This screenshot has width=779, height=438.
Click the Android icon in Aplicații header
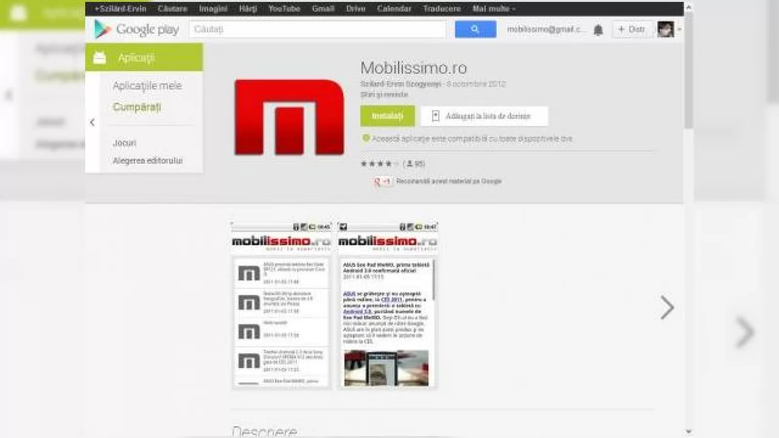tap(99, 57)
